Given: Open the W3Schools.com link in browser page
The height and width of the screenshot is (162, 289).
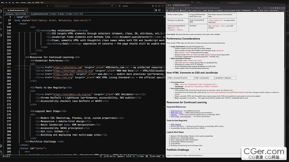Looking at the screenshot, I should 176,111.
